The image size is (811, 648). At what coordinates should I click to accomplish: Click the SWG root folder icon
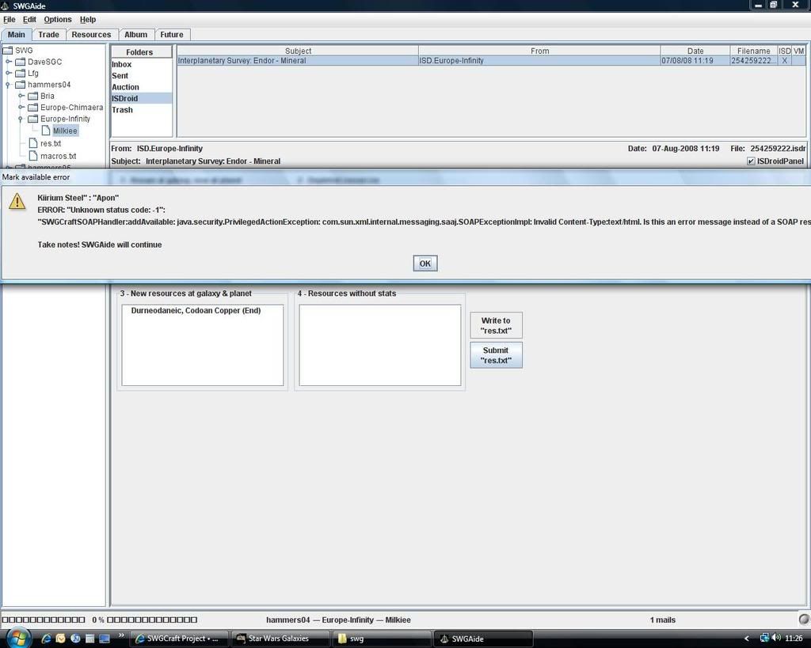[8, 50]
